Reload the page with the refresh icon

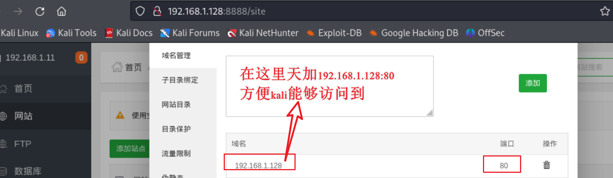tap(40, 11)
